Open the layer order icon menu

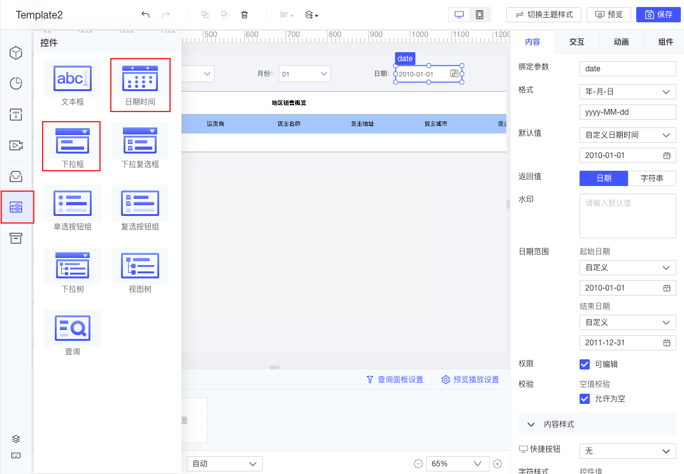tap(311, 15)
